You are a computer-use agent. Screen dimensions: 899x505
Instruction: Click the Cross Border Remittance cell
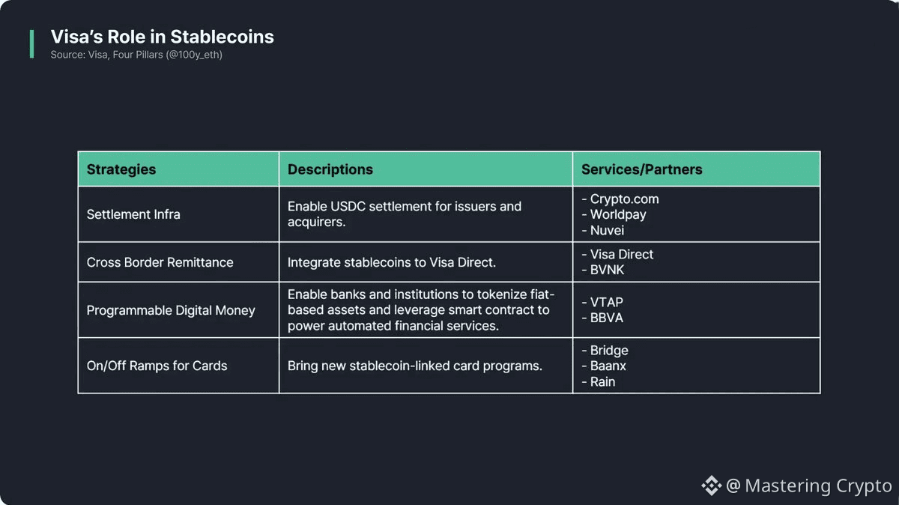click(x=160, y=262)
